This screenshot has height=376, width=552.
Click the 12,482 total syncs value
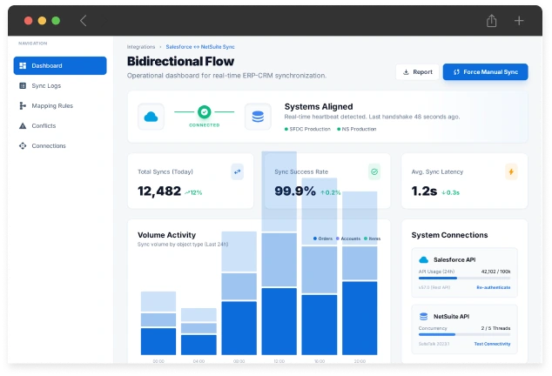click(159, 191)
